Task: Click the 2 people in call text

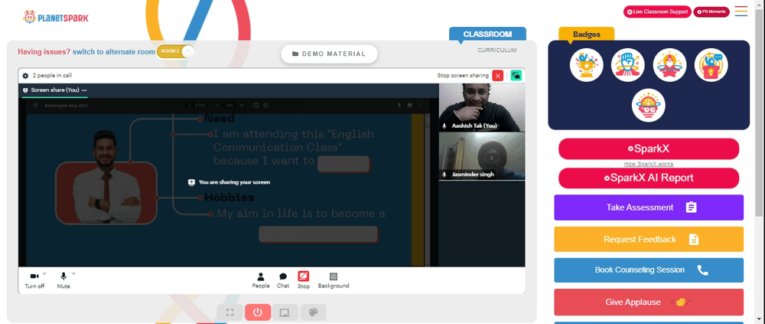Action: (52, 76)
